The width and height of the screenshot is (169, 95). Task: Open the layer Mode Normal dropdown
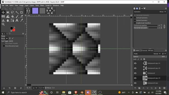pos(157,54)
